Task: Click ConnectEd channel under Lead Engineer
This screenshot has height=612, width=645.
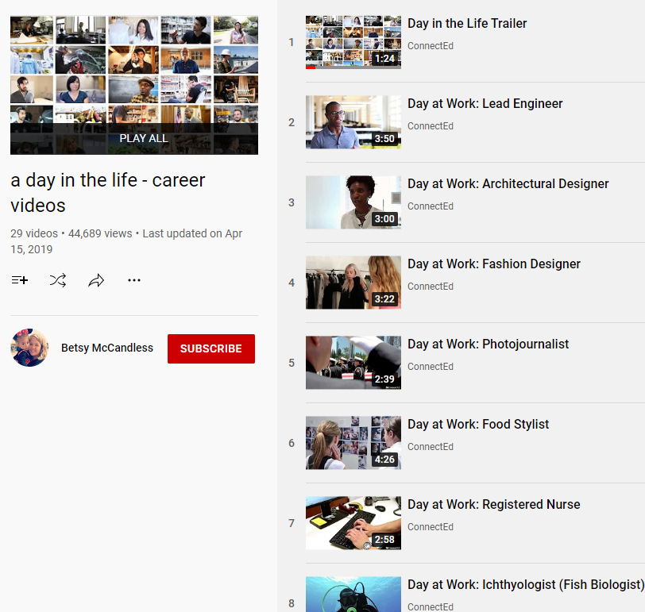Action: (430, 126)
